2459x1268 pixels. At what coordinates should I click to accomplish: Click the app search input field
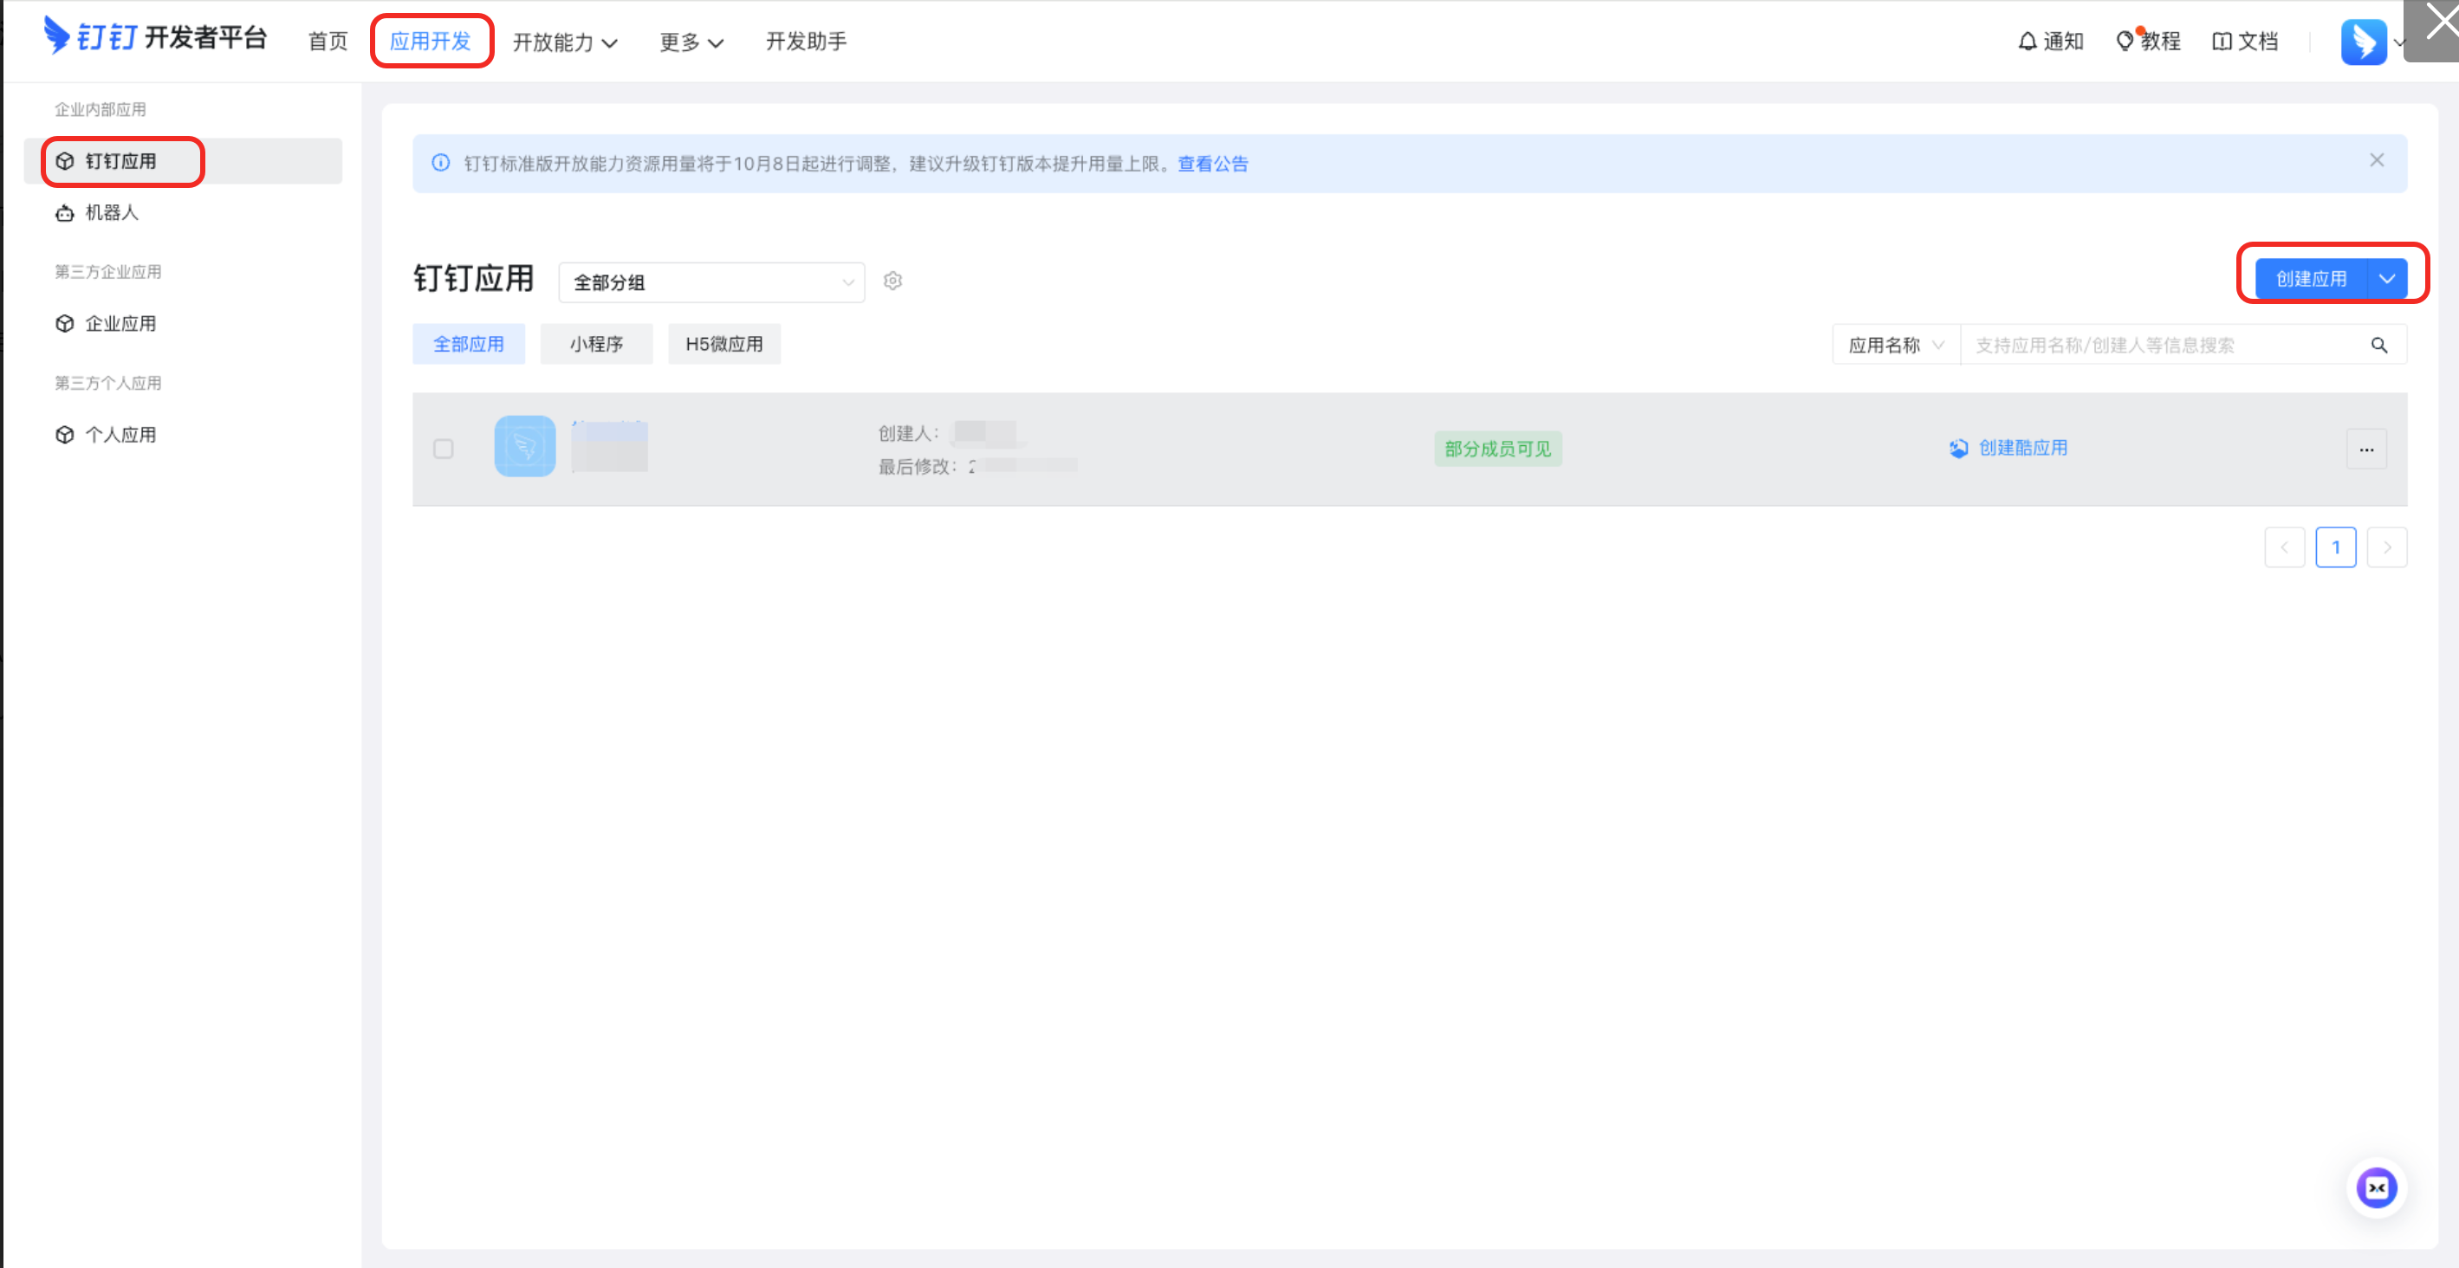coord(2157,346)
